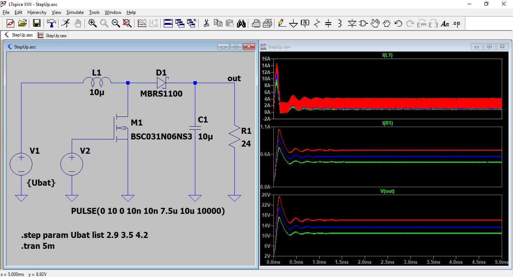
Task: Click the Copy toolbar icon
Action: pos(218,23)
